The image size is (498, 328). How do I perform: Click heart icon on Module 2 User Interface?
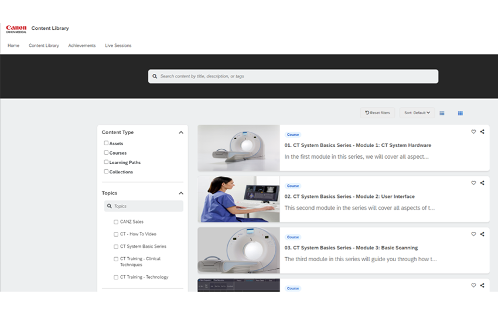473,183
